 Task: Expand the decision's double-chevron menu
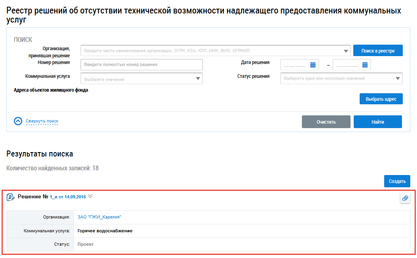click(x=90, y=196)
